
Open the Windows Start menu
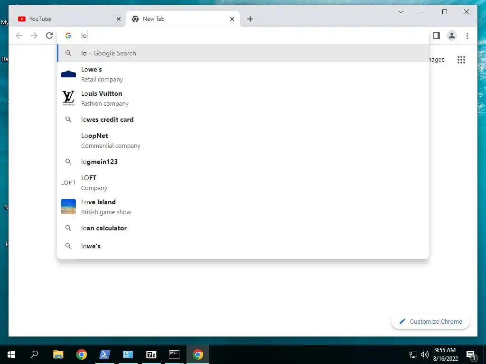[11, 355]
